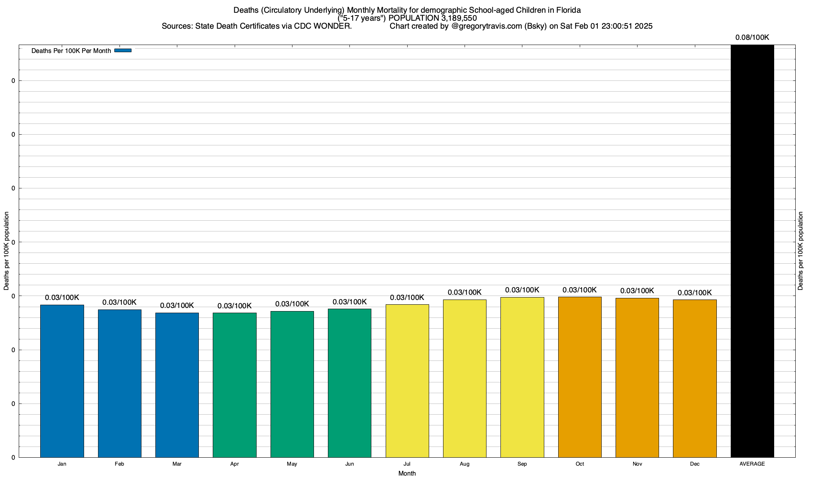Select the yellow Aug bar

coord(465,378)
